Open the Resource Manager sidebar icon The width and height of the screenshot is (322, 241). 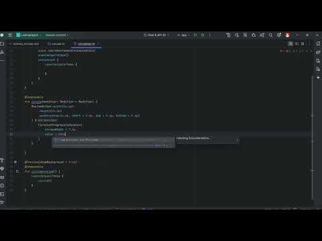[2, 52]
